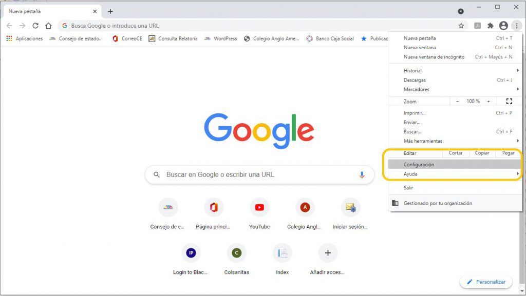This screenshot has height=296, width=526.
Task: Open the Colsanitas shortcut tile
Action: 236,259
